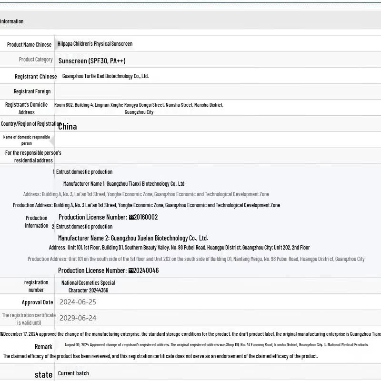Select '1. Entrust domestic production' line

click(x=82, y=172)
